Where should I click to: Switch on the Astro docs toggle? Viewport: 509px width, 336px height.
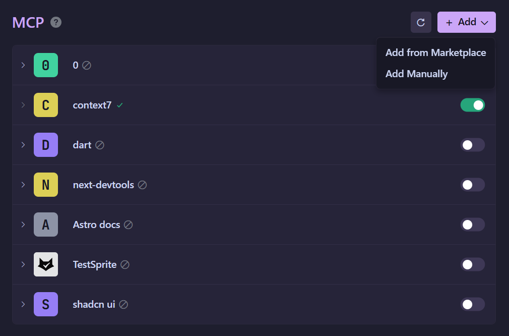point(472,225)
